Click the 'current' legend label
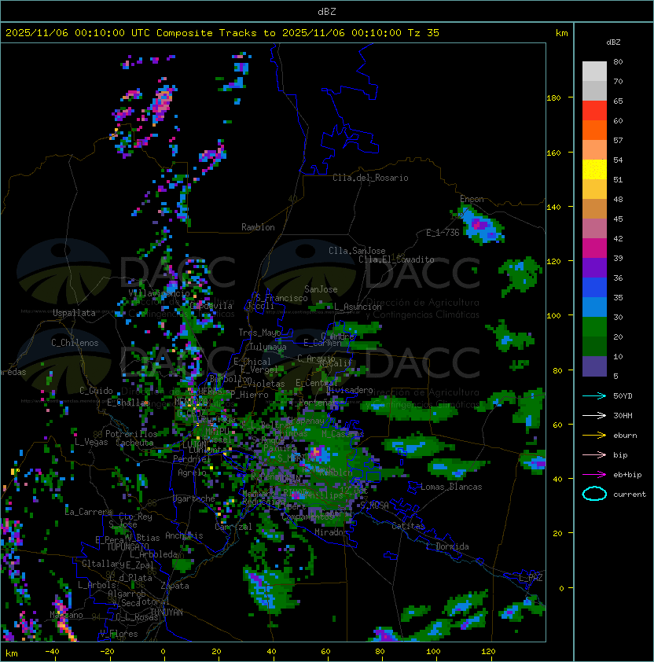Screen dimensions: 654x662 click(630, 494)
